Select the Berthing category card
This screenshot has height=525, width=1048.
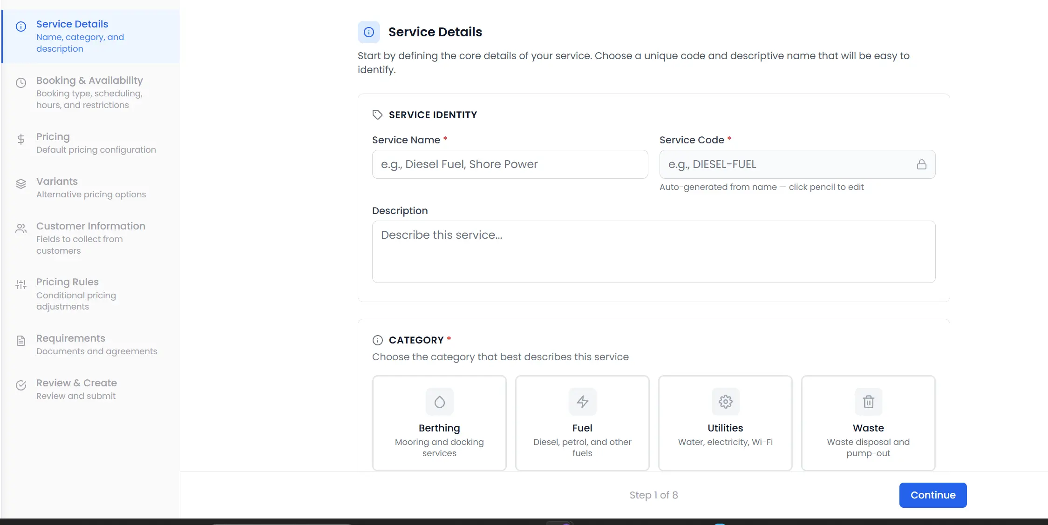(x=438, y=423)
